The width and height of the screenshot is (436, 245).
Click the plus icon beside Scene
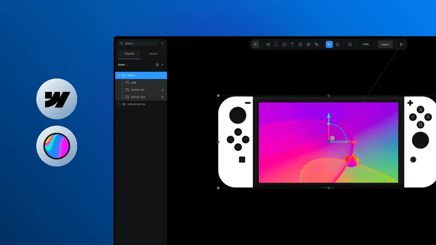(163, 65)
